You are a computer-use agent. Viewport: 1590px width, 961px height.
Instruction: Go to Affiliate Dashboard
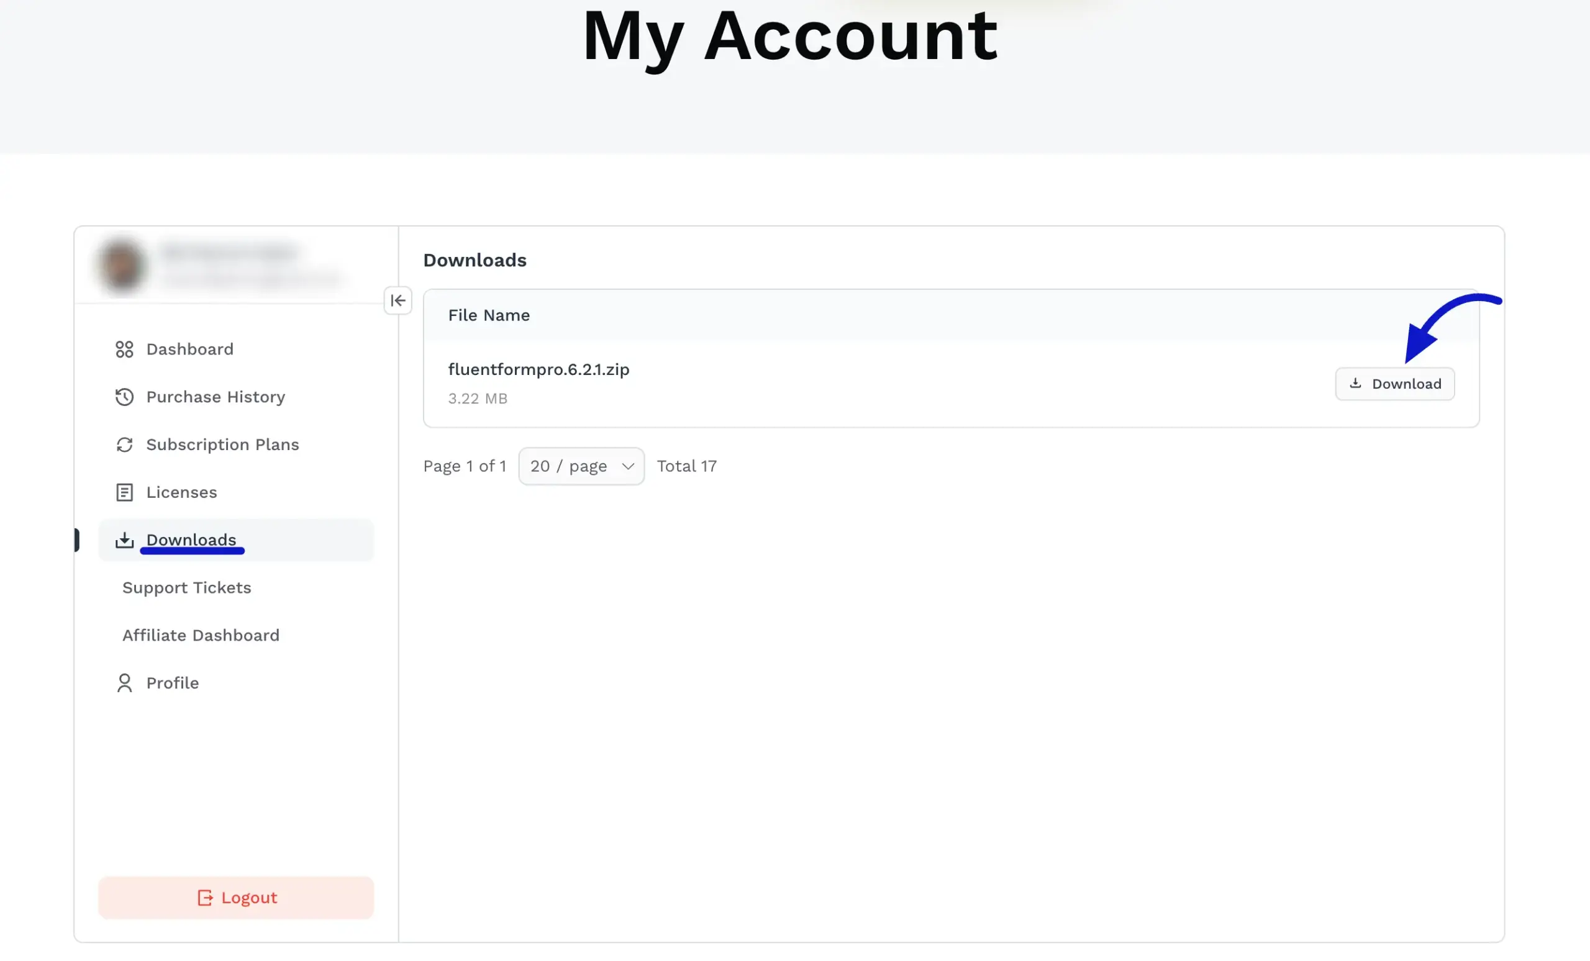[x=201, y=635]
